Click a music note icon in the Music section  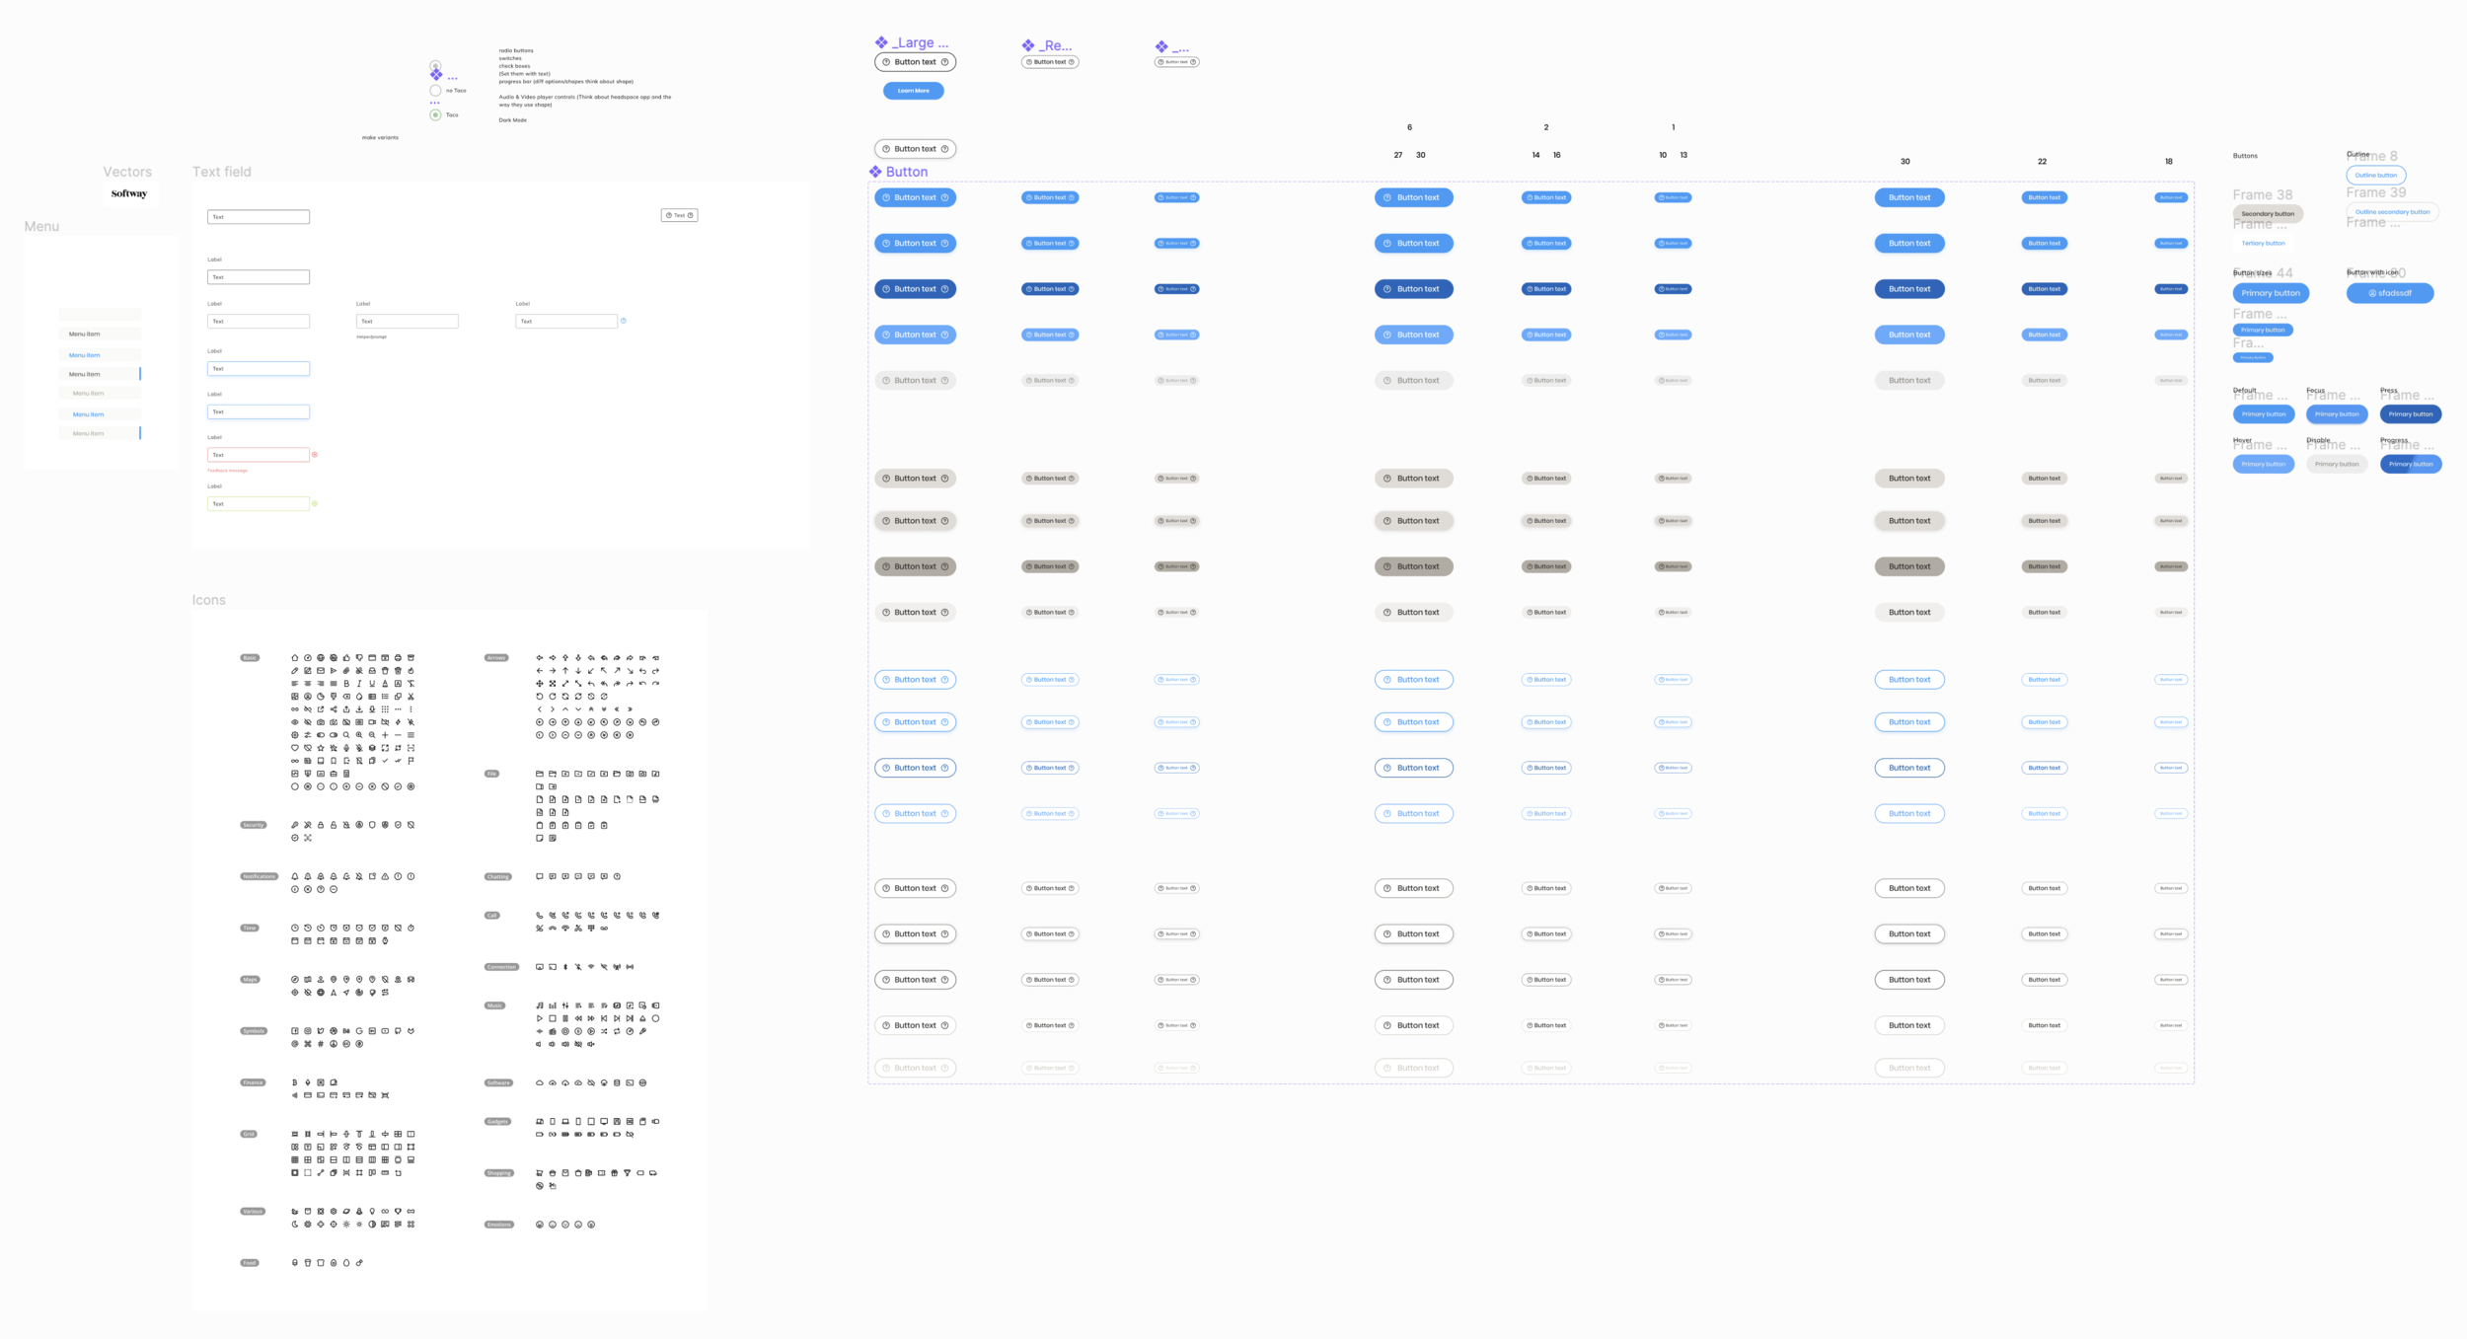[540, 1005]
